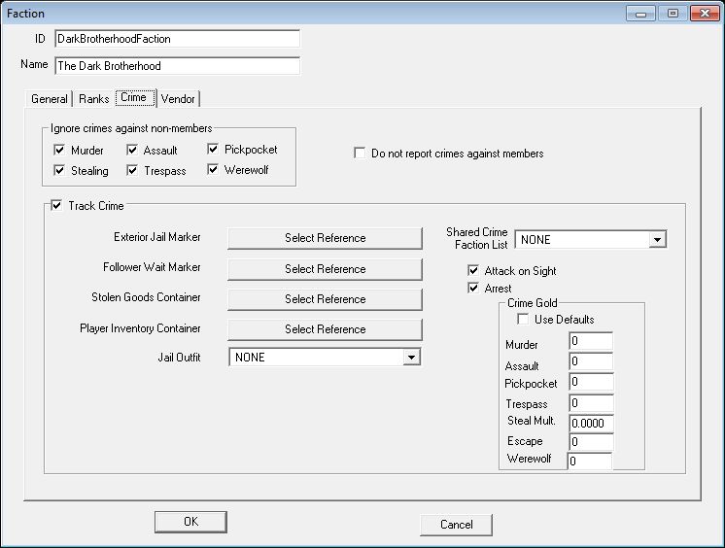This screenshot has width=725, height=548.
Task: Maximize the Faction window
Action: (673, 14)
